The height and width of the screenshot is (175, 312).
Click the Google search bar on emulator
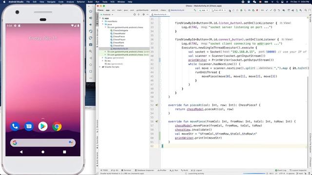click(x=43, y=142)
